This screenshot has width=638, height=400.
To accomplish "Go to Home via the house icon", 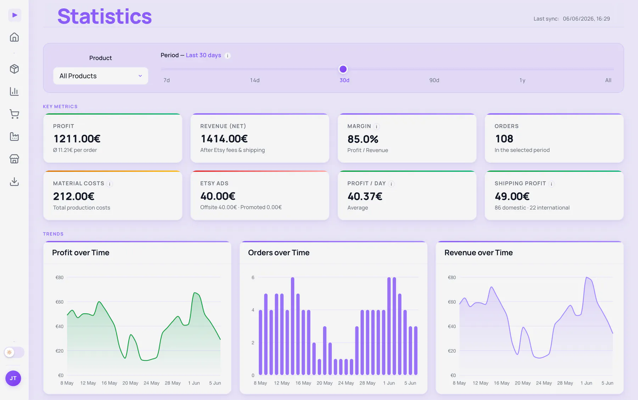I will (x=14, y=37).
